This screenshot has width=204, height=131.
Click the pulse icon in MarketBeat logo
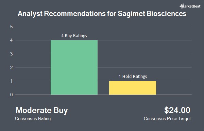(181, 6)
